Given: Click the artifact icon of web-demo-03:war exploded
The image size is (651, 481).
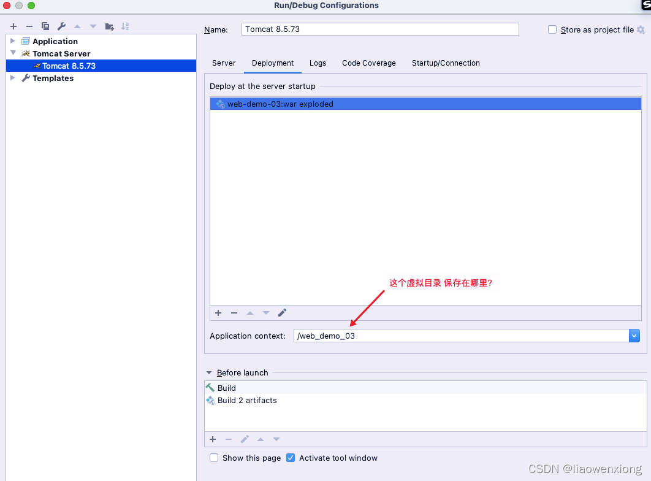Looking at the screenshot, I should (x=221, y=104).
